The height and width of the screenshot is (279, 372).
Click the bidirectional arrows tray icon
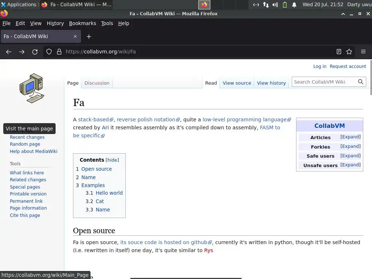pyautogui.click(x=256, y=4)
